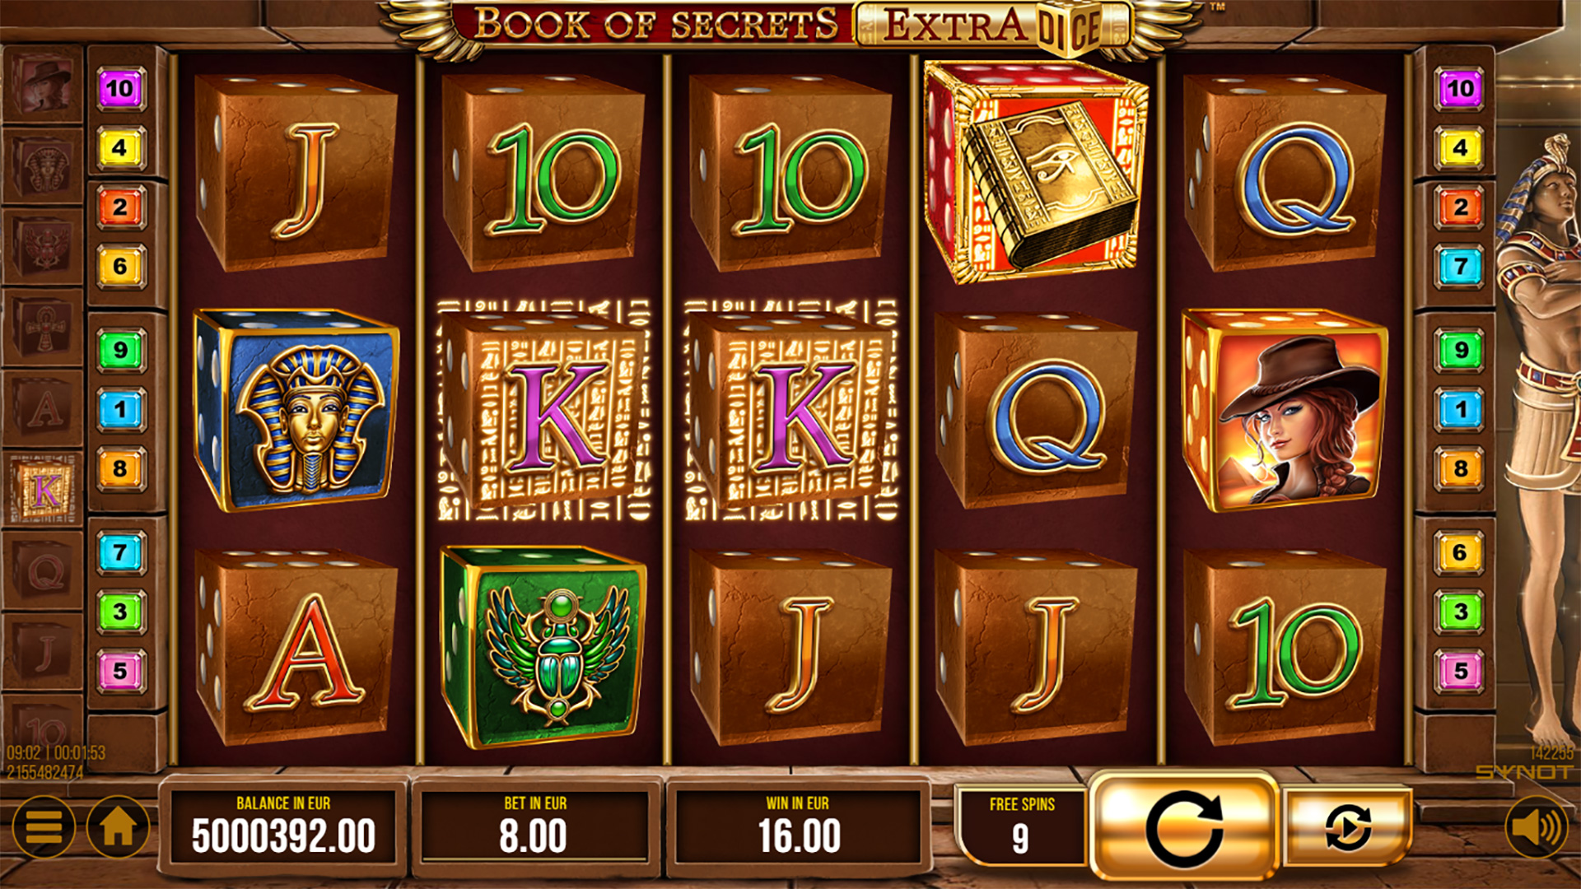The height and width of the screenshot is (889, 1581).
Task: Click the explorer woman dice symbol
Action: (1284, 409)
